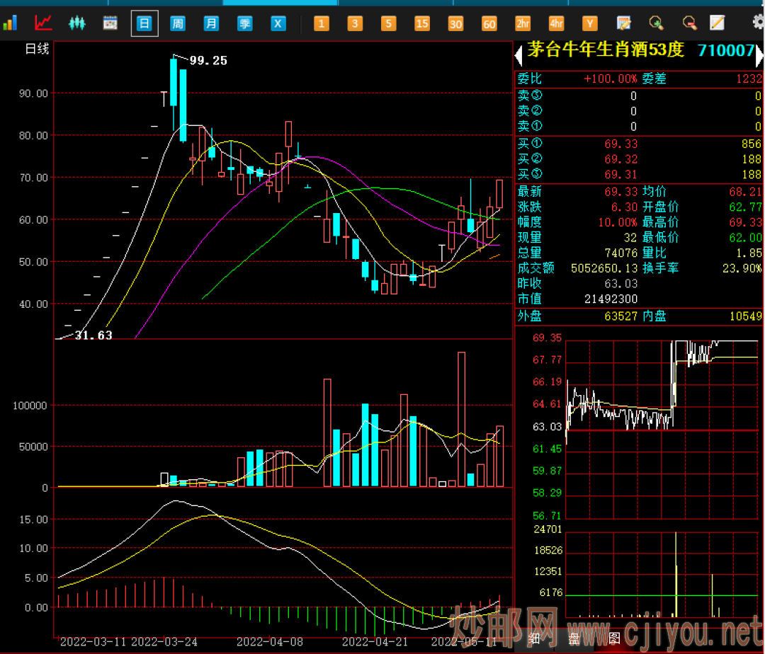The image size is (765, 654).
Task: Click the zoom out magnifier icon
Action: 688,23
